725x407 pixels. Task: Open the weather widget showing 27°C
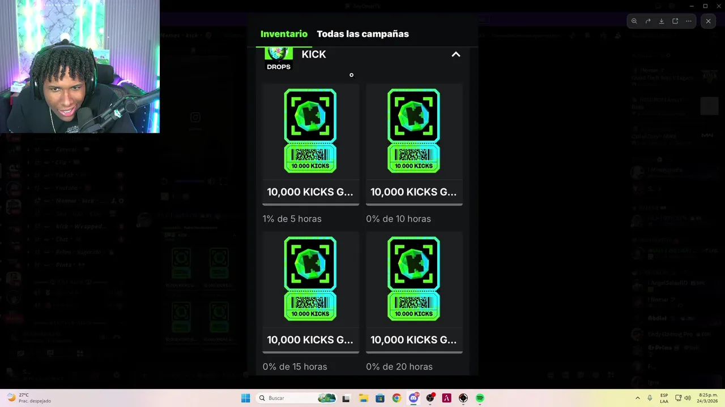click(29, 398)
